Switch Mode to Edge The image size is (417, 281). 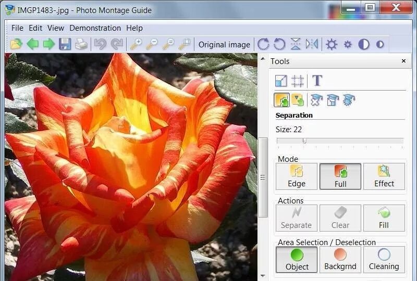click(x=297, y=176)
